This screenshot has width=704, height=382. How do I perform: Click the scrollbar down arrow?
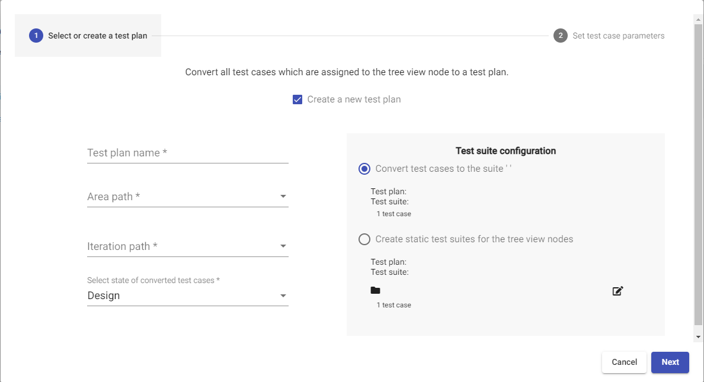(x=699, y=336)
